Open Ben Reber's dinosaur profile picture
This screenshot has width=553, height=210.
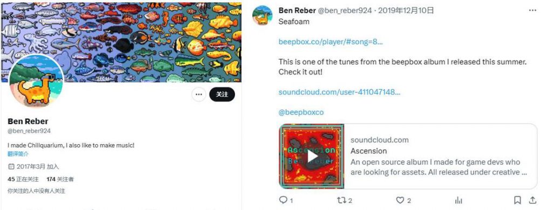pos(36,80)
